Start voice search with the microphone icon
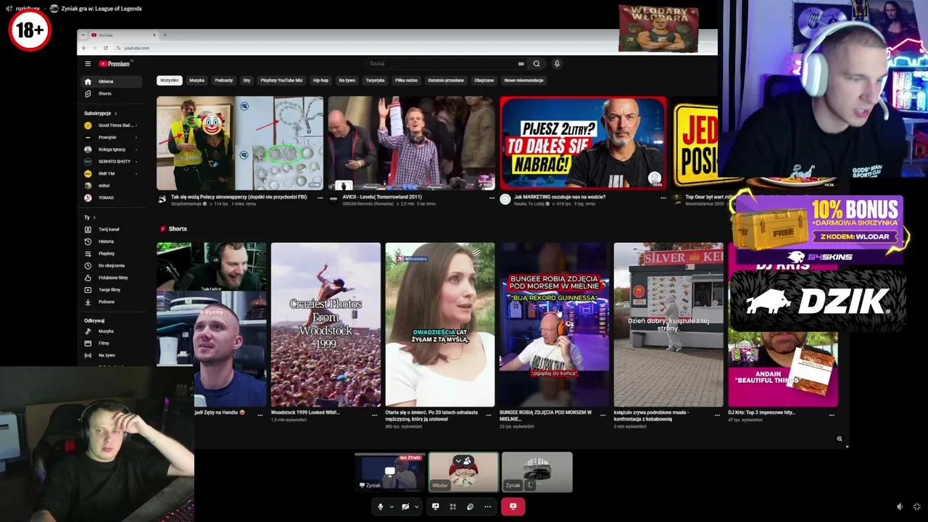Image resolution: width=928 pixels, height=522 pixels. [x=557, y=64]
